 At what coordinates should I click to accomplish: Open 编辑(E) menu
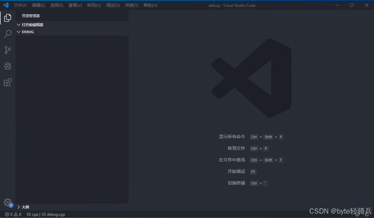pos(38,5)
